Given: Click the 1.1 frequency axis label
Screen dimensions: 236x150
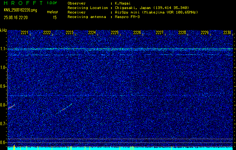Looking at the screenshot, I should [x=3, y=49].
